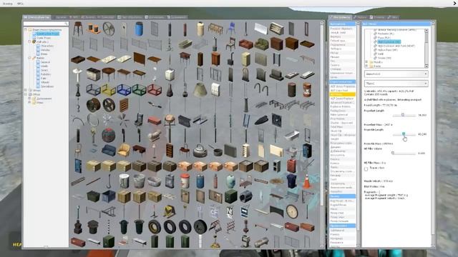Spawn the frying pan prop
This screenshot has height=257, width=458.
point(215,151)
